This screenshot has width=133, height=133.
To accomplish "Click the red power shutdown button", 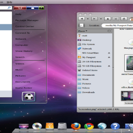I will [x=20, y=8].
